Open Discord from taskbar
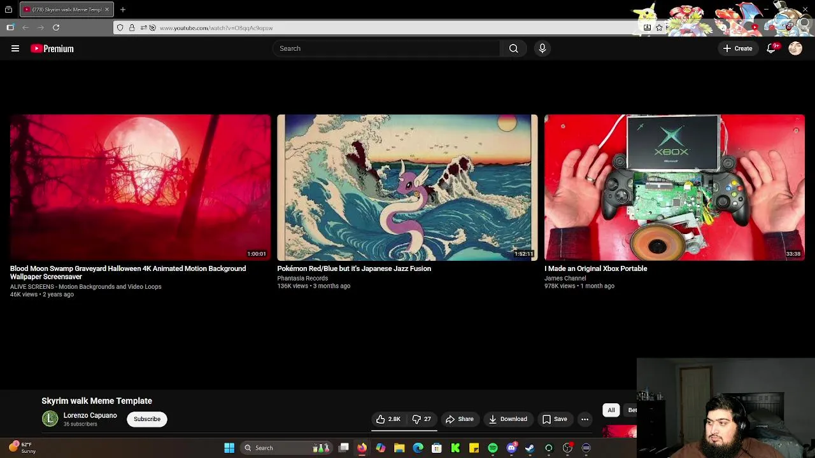Viewport: 815px width, 458px height. click(511, 448)
